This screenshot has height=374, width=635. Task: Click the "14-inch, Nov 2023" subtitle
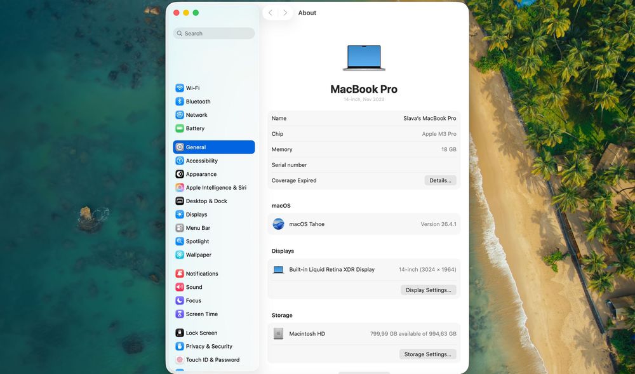[x=364, y=99]
